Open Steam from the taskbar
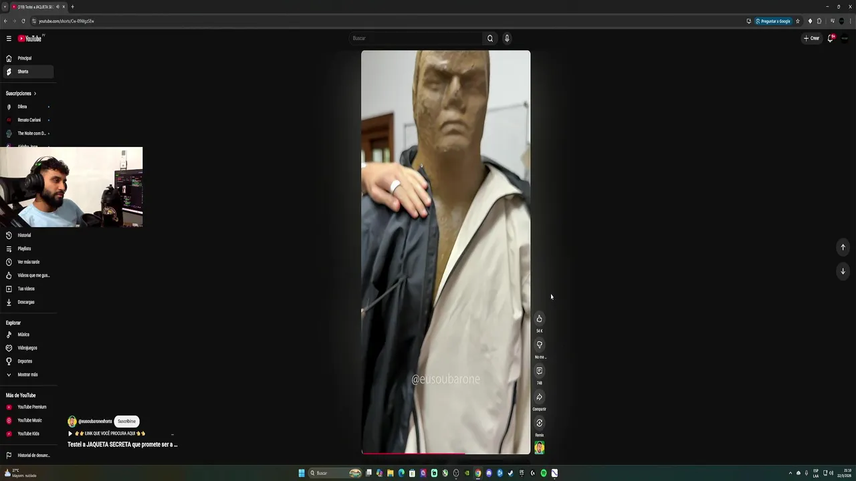This screenshot has height=481, width=856. coord(510,473)
